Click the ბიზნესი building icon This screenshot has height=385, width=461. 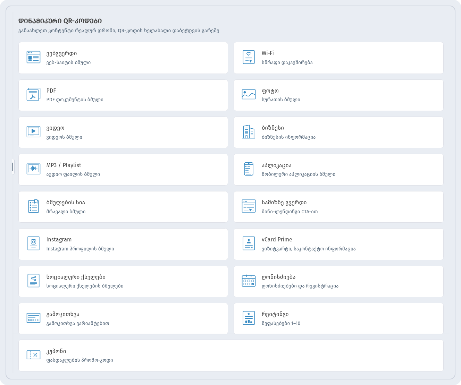point(249,132)
